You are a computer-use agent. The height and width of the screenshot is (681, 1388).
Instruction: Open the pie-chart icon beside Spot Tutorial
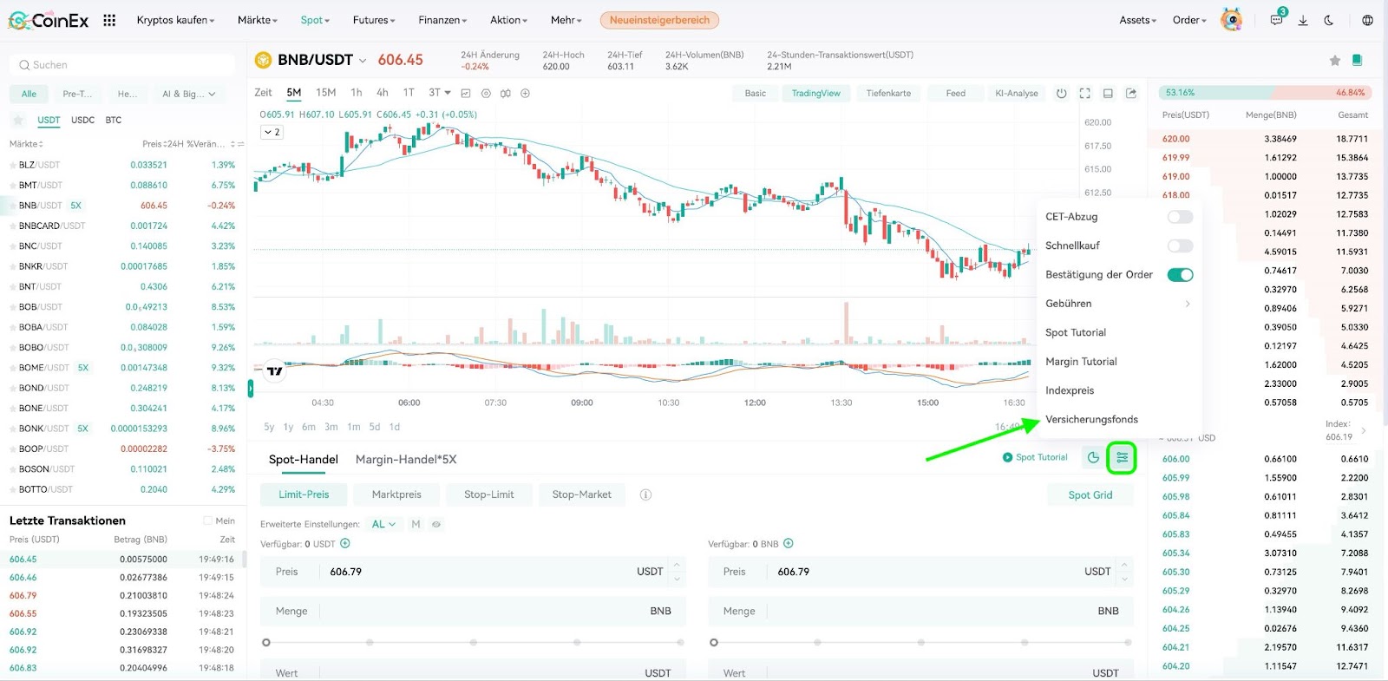[1093, 457]
